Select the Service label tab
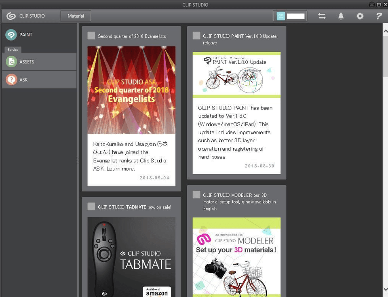 pos(13,49)
